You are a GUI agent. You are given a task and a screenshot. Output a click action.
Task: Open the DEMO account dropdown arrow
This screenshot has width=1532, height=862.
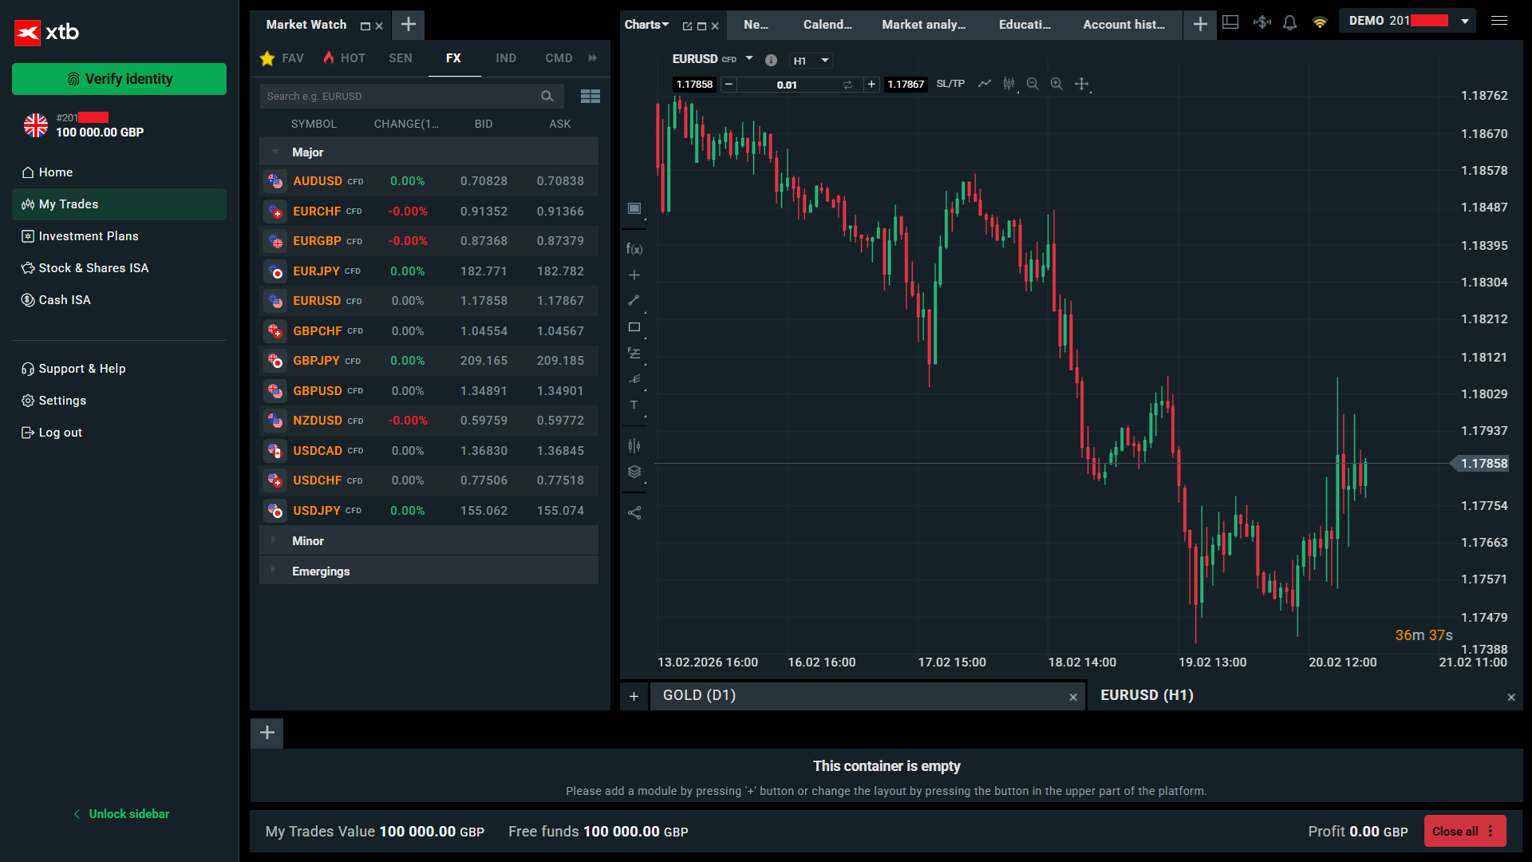(1465, 21)
